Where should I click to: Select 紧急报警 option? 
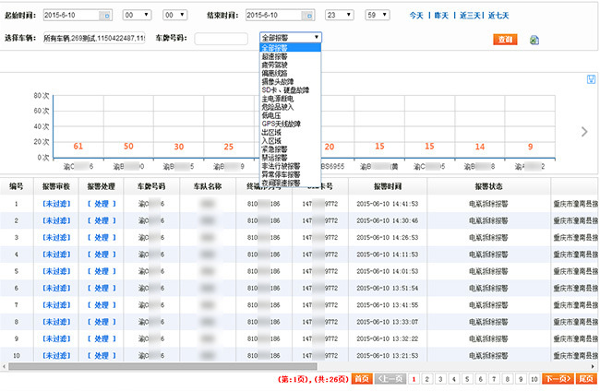click(x=274, y=149)
